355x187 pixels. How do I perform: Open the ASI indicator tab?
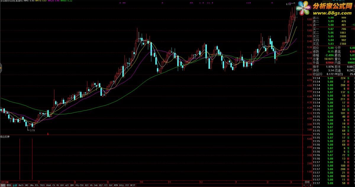(67, 185)
